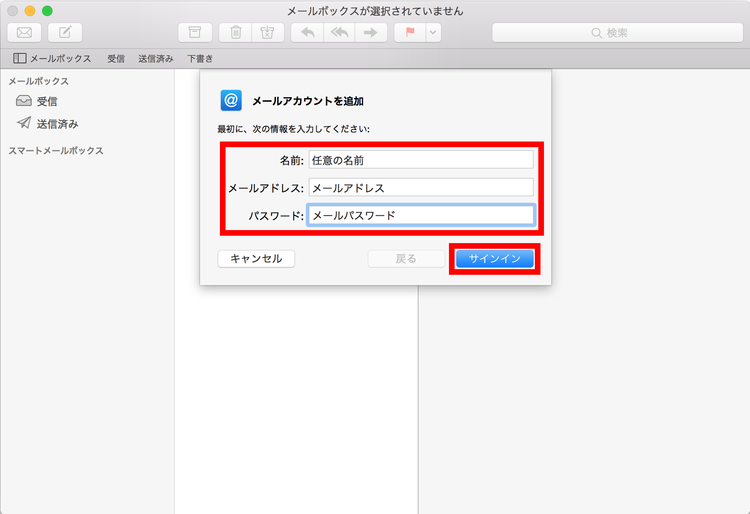Click the キャンセル button
The width and height of the screenshot is (750, 514).
tap(256, 258)
